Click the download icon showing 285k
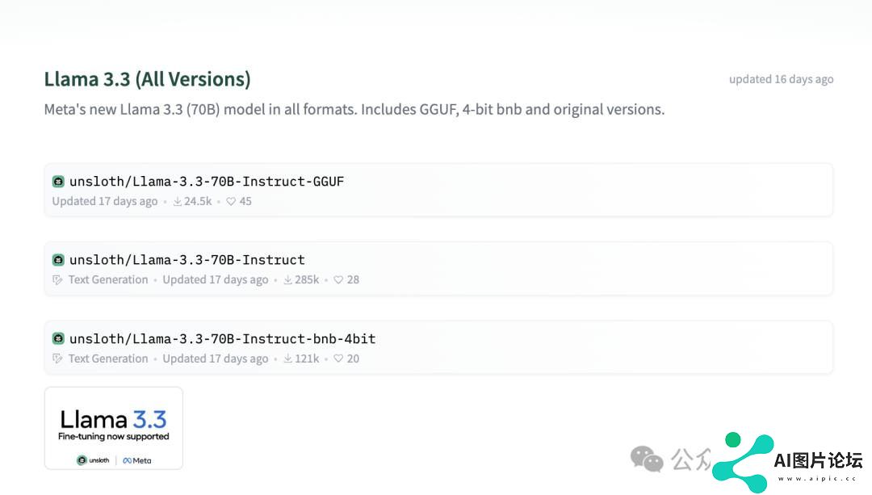Viewport: 872px width, 495px height. pos(287,280)
